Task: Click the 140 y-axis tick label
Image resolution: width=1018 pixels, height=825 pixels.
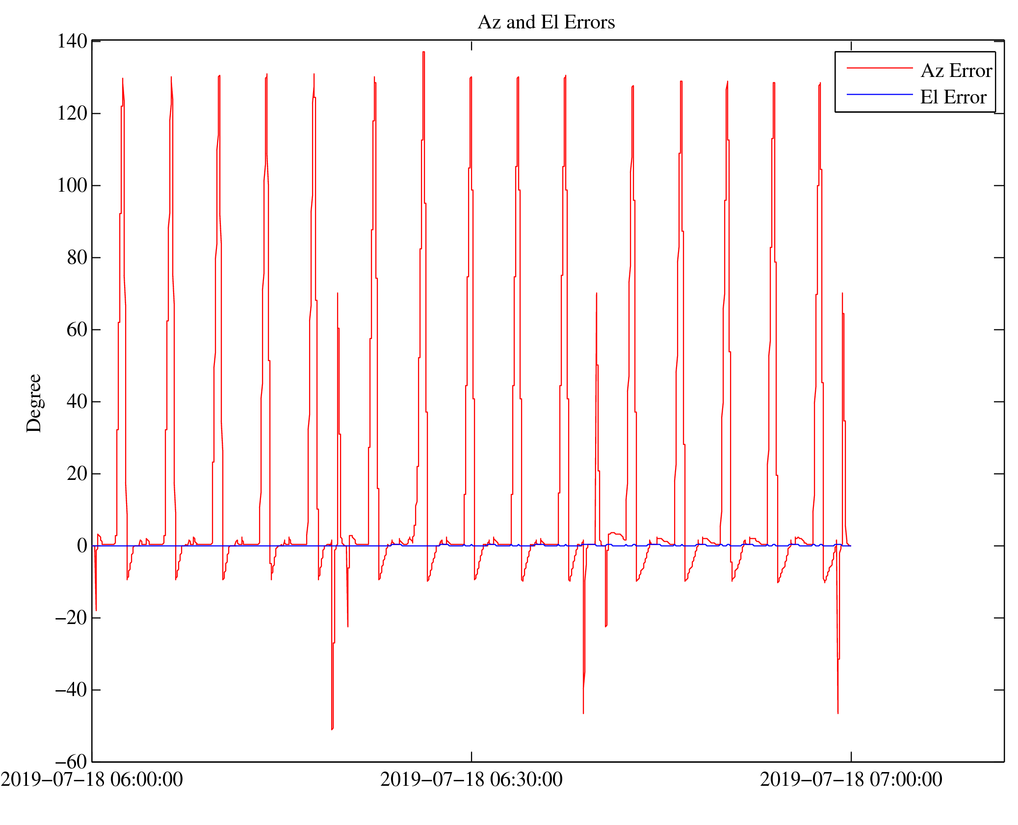Action: point(72,42)
